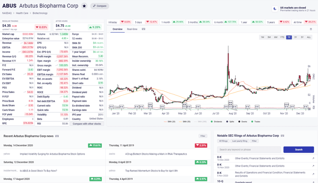Viewport: 318px width, 183px height.
Task: Open Implied Volatility Surging news article
Action: click(52, 154)
